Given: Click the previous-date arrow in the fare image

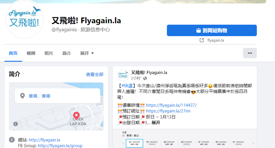Looking at the screenshot, I should point(123,143).
